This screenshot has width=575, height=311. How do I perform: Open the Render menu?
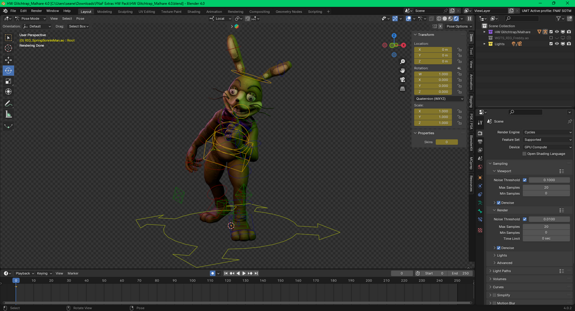[x=36, y=11]
